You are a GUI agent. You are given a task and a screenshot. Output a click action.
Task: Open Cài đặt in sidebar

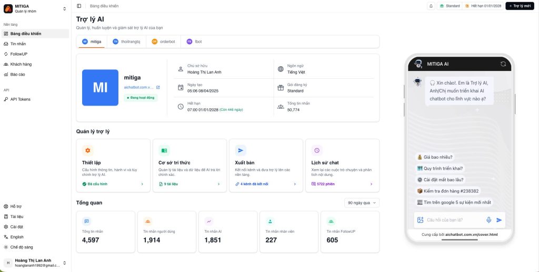35,227
